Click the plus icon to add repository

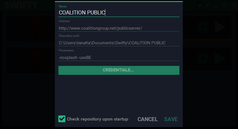point(200,5)
